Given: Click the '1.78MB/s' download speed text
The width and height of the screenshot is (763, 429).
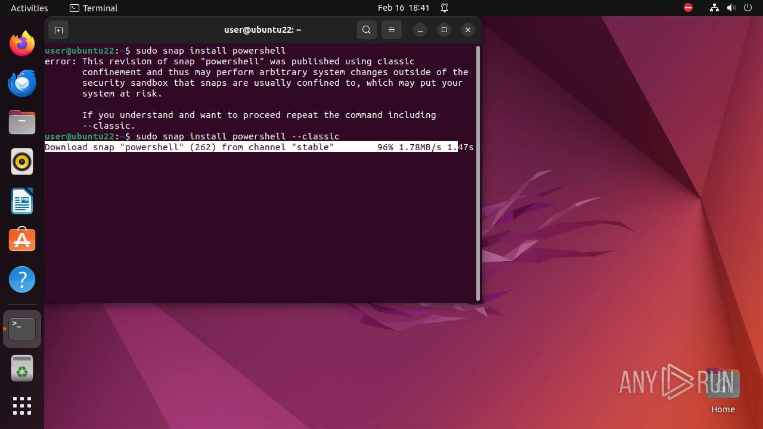Looking at the screenshot, I should pos(420,147).
